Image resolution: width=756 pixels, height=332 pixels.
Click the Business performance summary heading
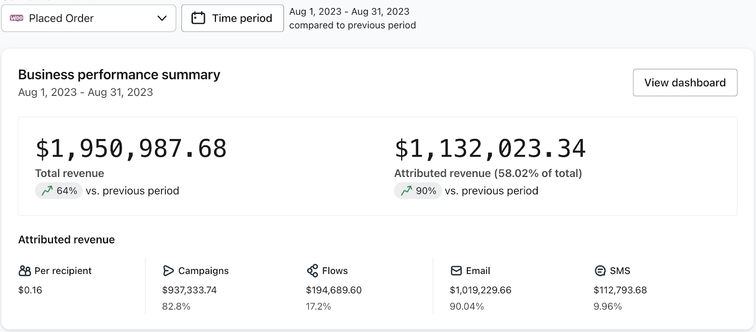click(119, 75)
